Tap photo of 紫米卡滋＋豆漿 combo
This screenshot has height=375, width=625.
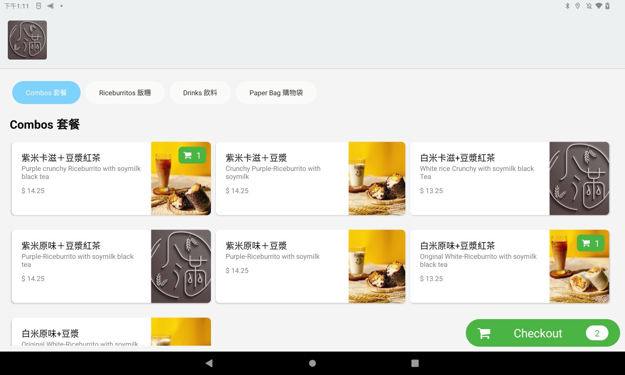point(376,179)
